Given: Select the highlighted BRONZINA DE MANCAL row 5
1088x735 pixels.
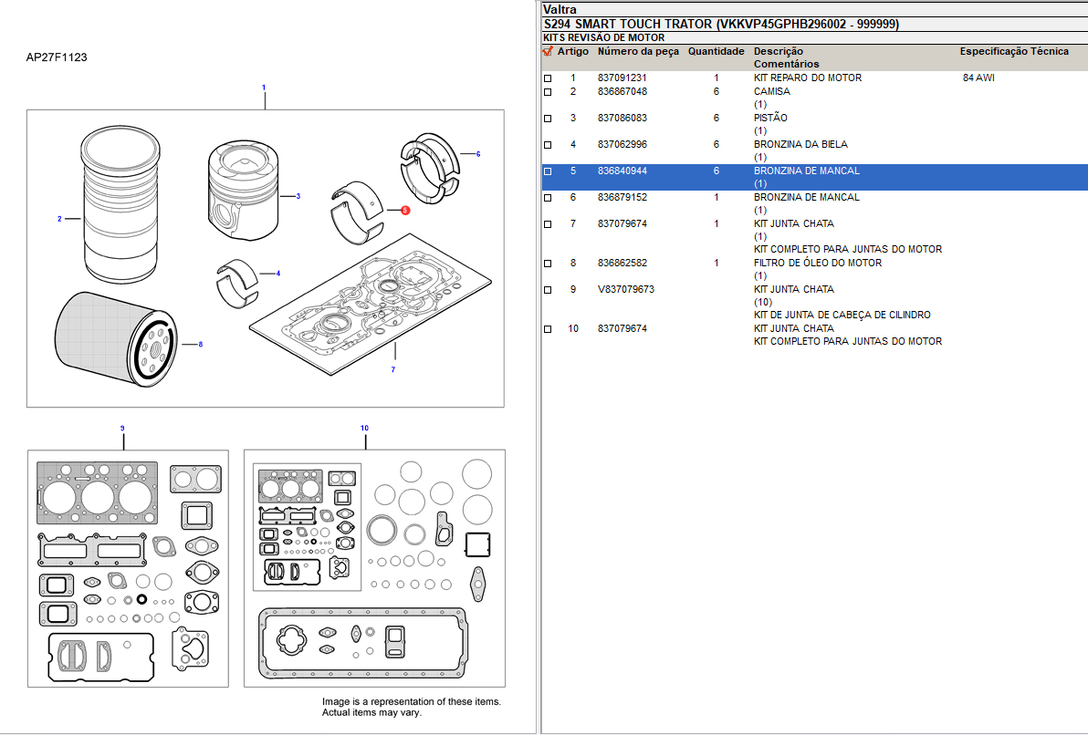Looking at the screenshot, I should click(806, 171).
